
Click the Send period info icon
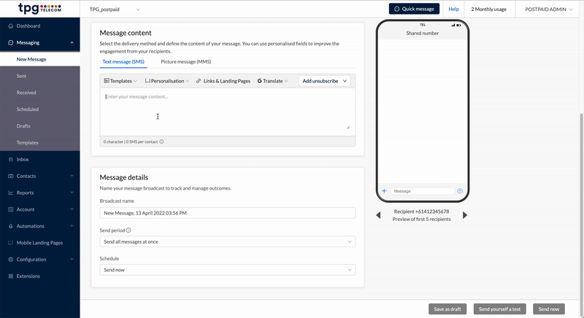point(128,230)
